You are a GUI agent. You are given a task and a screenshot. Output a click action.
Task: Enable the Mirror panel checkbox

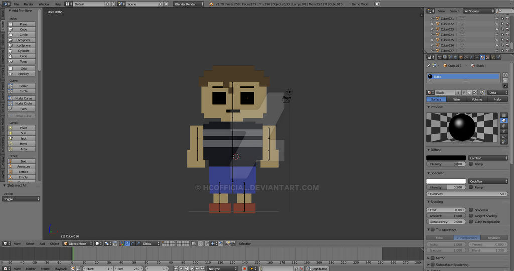coord(433,258)
